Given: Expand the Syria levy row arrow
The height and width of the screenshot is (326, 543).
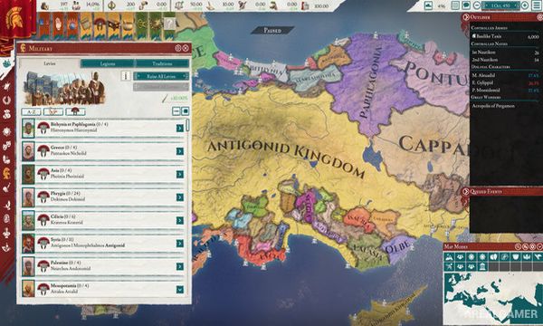Looking at the screenshot, I should coord(180,244).
